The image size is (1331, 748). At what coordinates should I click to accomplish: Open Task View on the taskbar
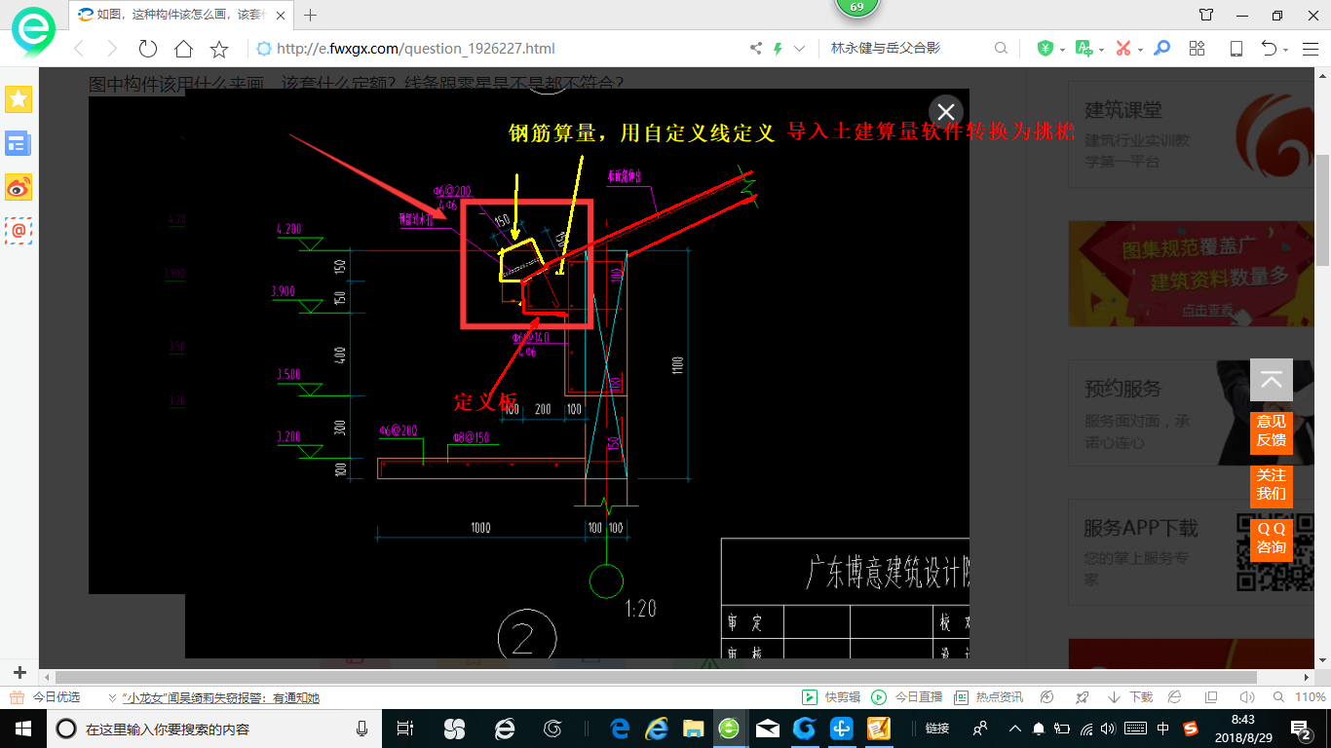pos(406,729)
